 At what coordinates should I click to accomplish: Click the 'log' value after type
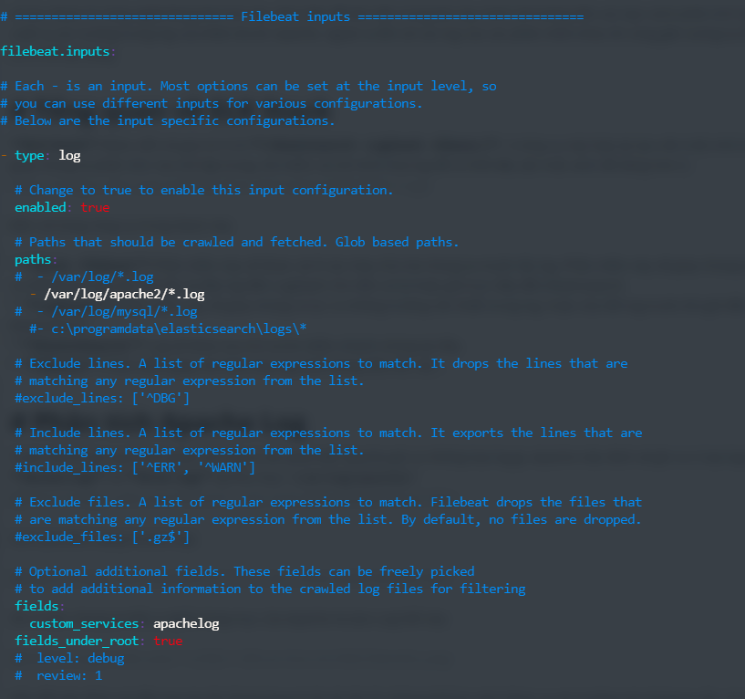(69, 155)
